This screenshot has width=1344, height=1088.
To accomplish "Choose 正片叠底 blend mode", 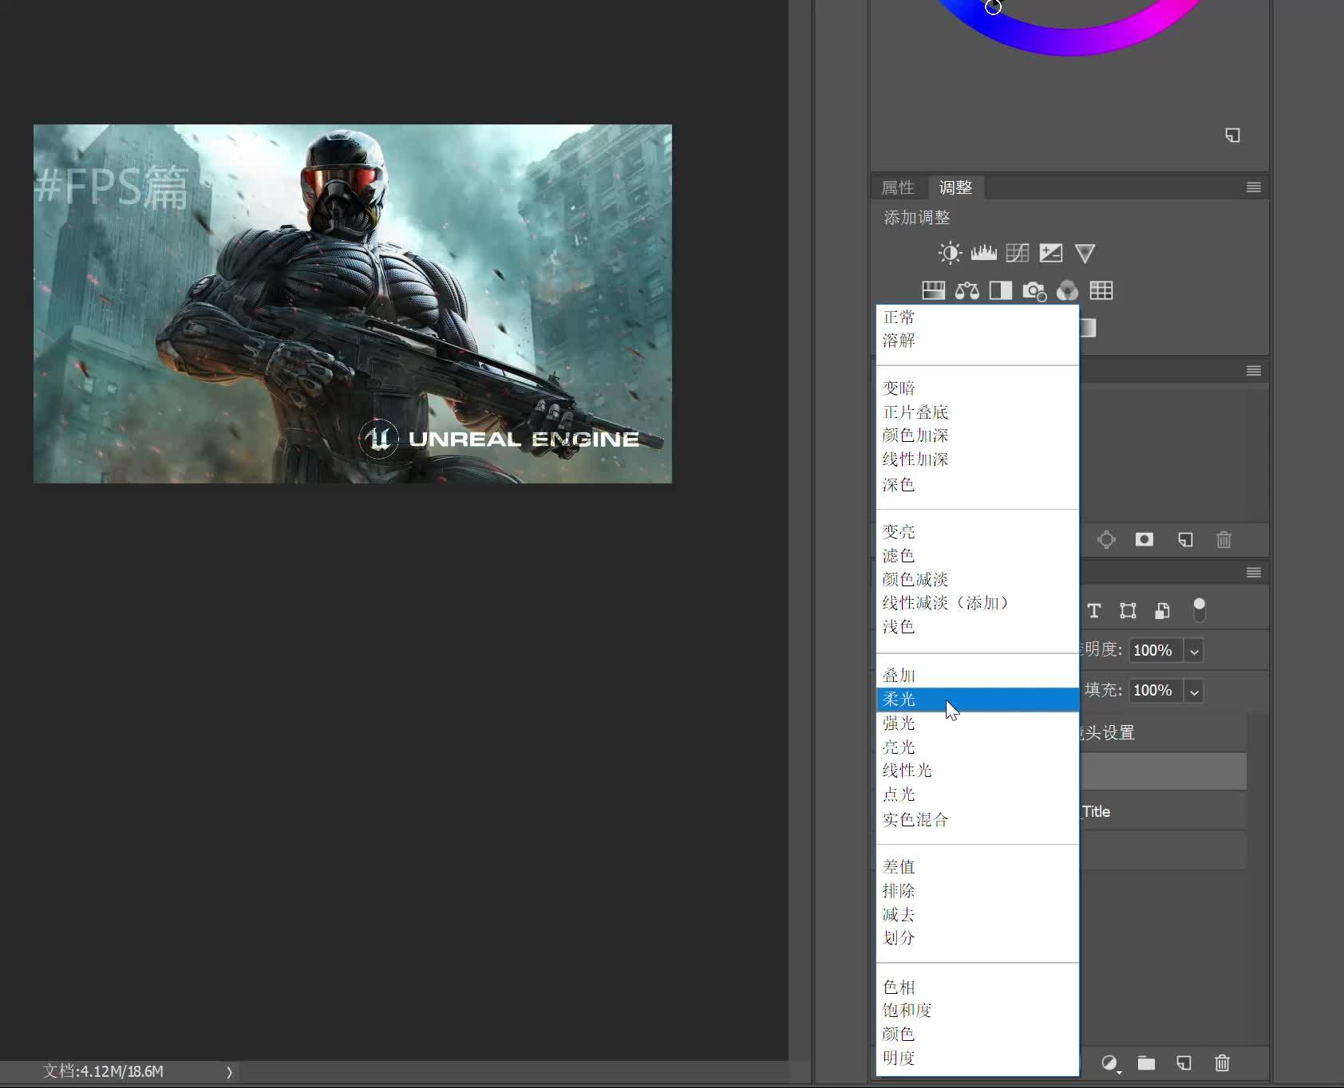I will 978,412.
